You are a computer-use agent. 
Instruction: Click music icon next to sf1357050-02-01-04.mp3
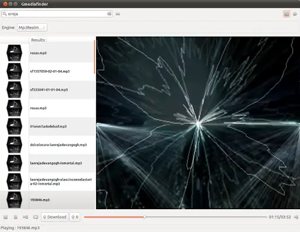click(x=14, y=71)
